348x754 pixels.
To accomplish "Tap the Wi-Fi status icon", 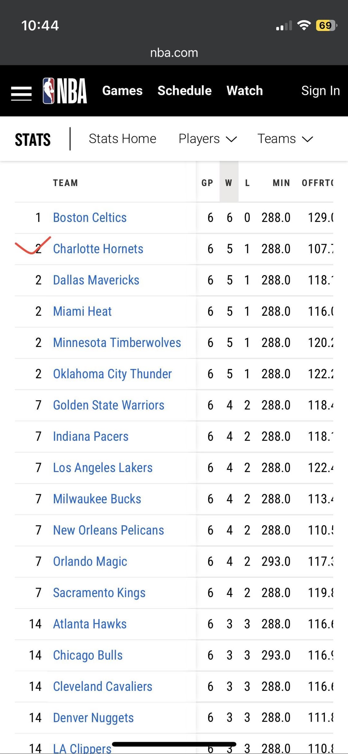I will click(x=304, y=25).
